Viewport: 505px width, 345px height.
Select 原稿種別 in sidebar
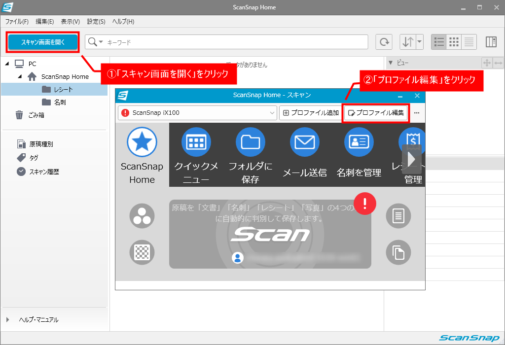point(35,144)
